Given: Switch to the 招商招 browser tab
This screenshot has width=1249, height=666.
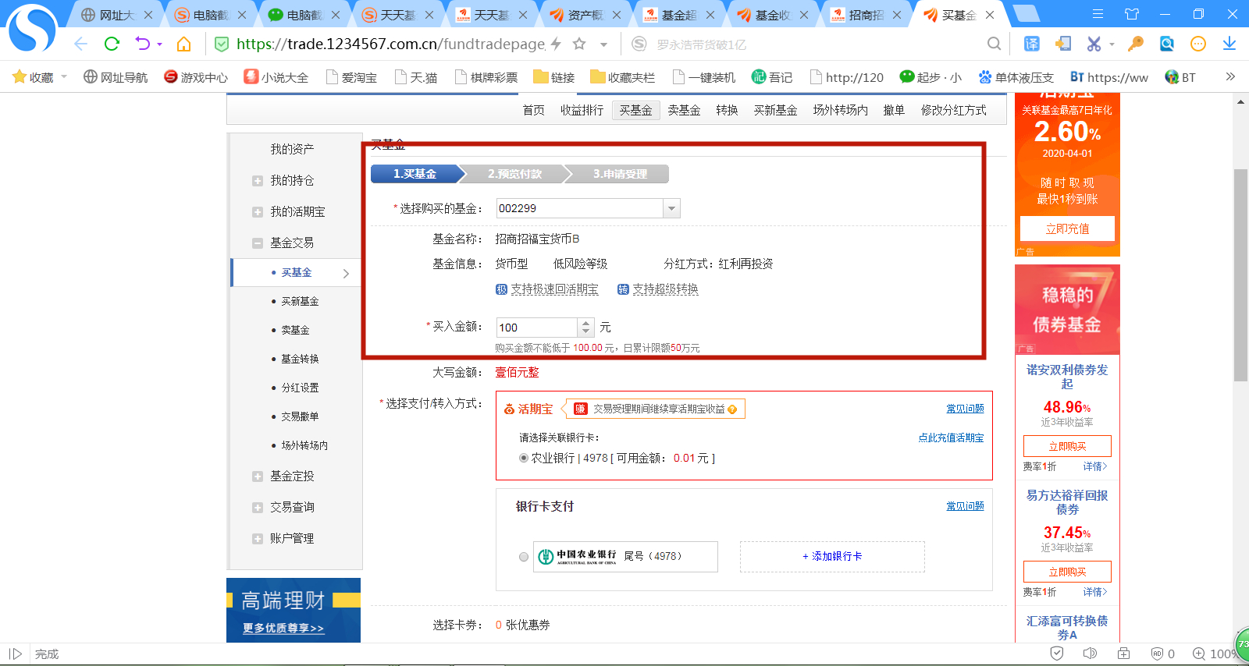Looking at the screenshot, I should click(x=866, y=15).
